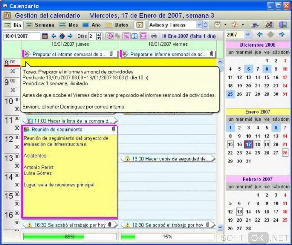Switch to the Día view tab
This screenshot has width=292, height=245.
click(13, 25)
